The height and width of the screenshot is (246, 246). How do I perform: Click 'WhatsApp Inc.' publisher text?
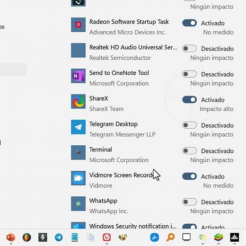pos(109,211)
